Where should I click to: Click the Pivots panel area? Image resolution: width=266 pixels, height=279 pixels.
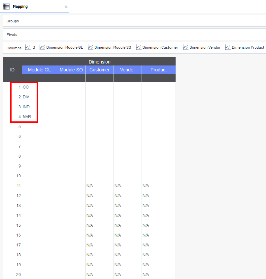coord(132,35)
